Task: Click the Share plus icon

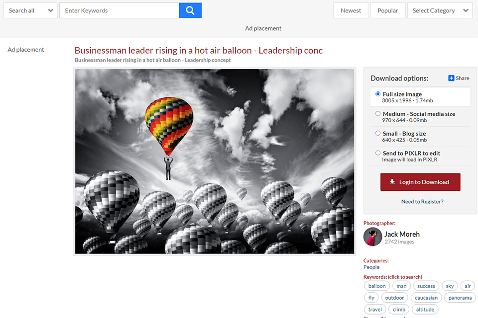Action: 451,78
